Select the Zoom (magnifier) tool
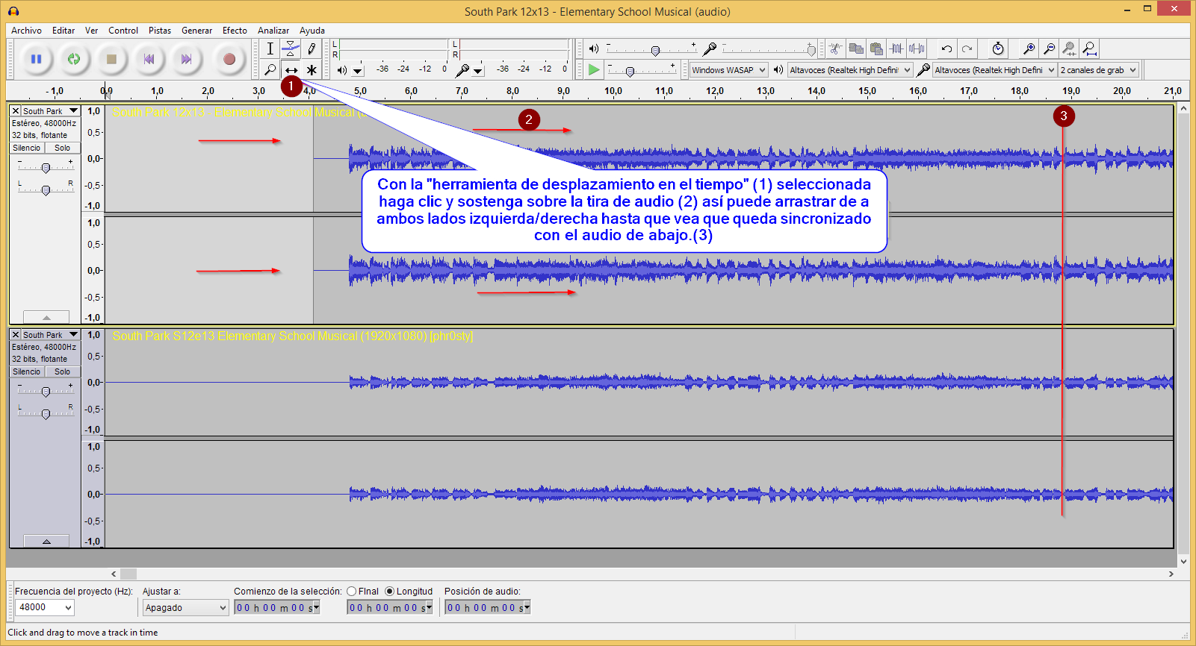 [270, 69]
